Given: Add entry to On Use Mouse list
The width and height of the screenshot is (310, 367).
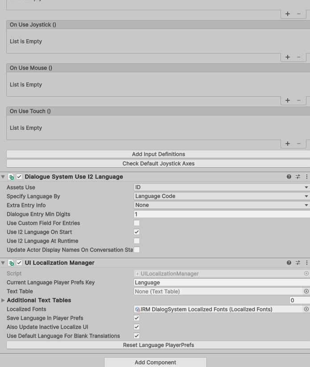Looking at the screenshot, I should [x=288, y=100].
